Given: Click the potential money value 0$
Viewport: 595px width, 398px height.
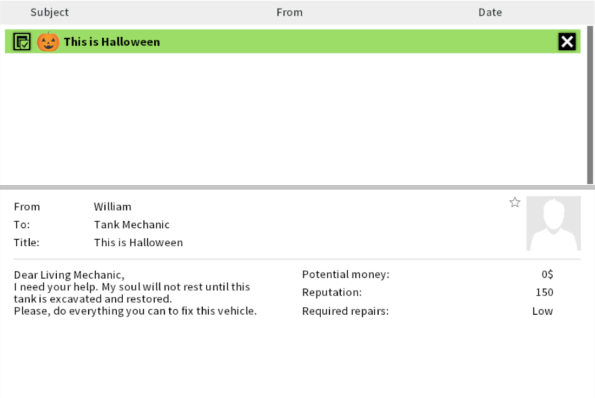Looking at the screenshot, I should (x=547, y=274).
